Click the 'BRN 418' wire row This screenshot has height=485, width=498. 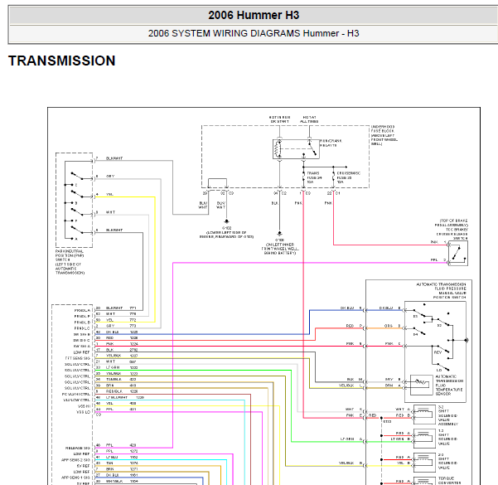(x=116, y=386)
